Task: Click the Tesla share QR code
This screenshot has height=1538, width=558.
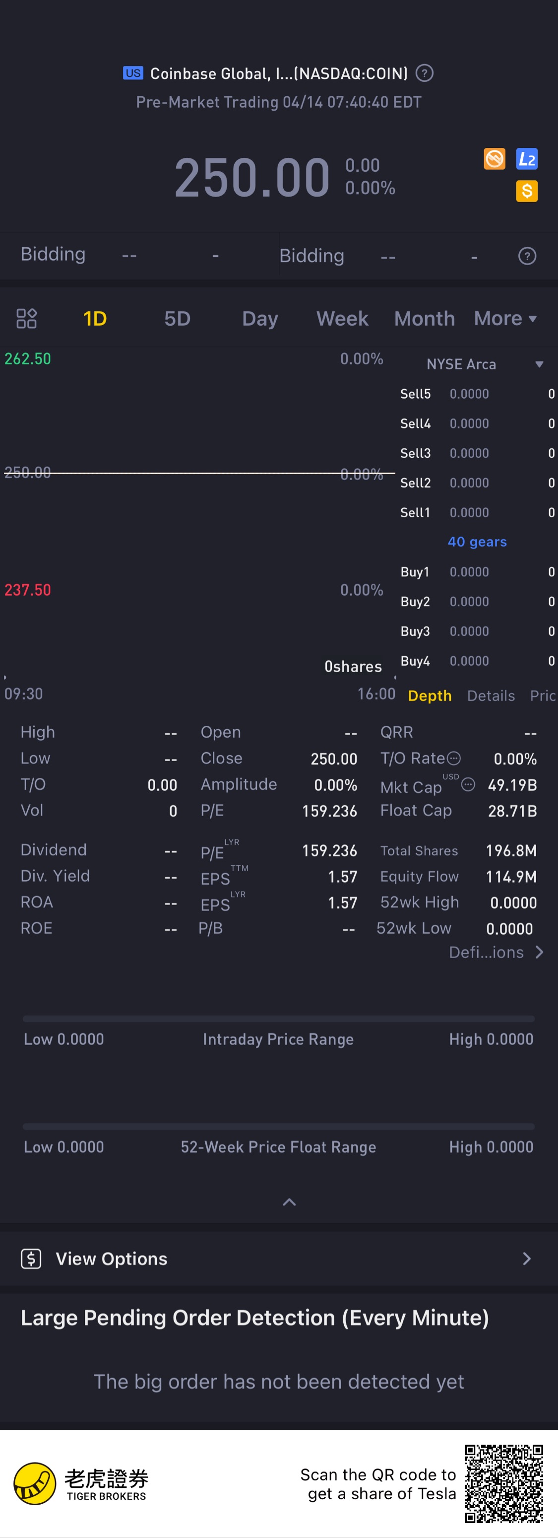Action: pos(504,1484)
